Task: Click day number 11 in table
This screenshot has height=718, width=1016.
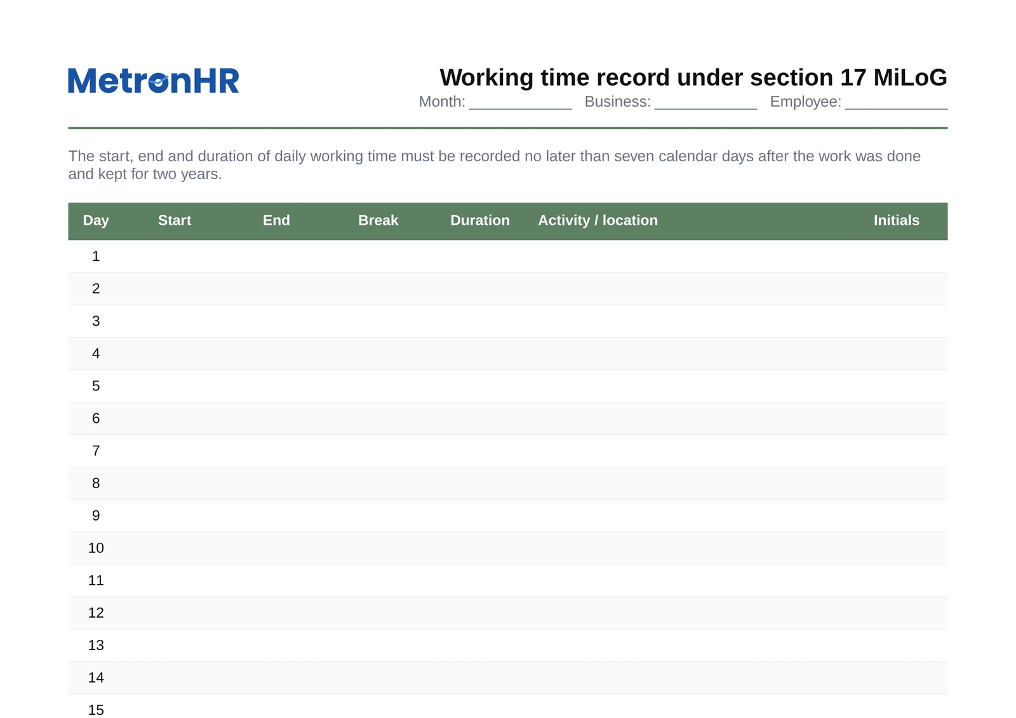Action: tap(96, 580)
